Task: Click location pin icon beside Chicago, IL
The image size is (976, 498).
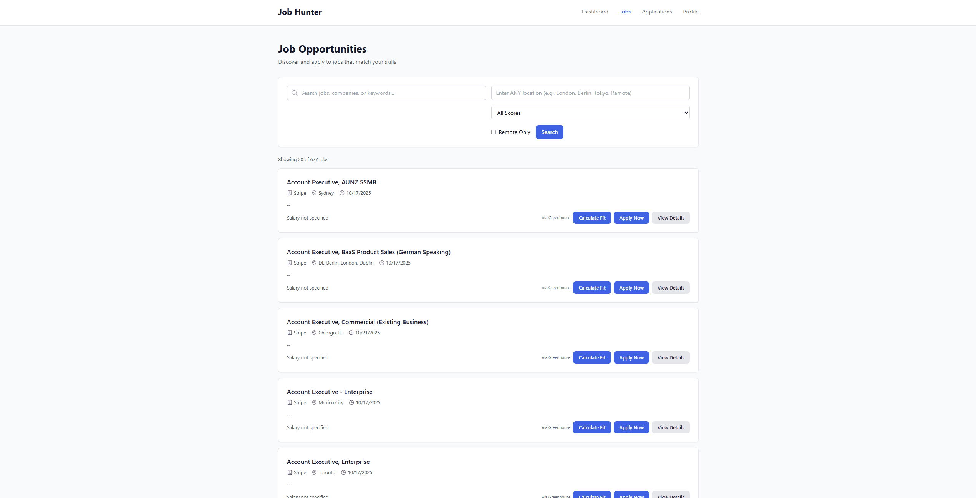Action: [x=314, y=333]
